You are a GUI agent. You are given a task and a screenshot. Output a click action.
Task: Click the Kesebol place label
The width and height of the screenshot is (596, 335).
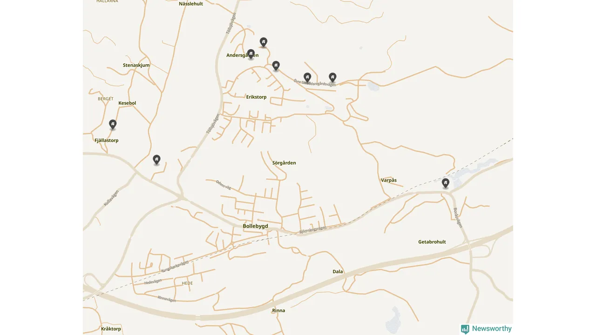click(x=127, y=103)
